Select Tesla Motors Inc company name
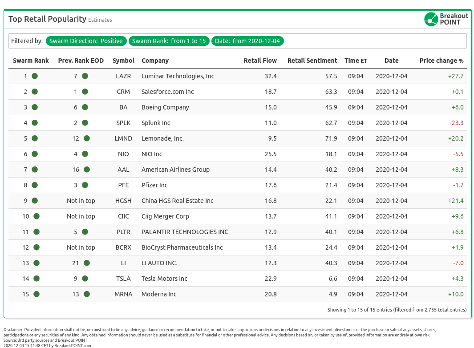This screenshot has height=348, width=474. (164, 279)
